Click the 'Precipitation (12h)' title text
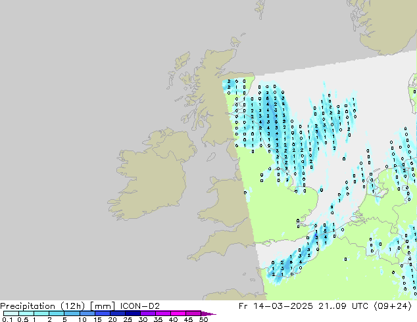Image resolution: width=417 pixels, height=322 pixels. point(45,306)
